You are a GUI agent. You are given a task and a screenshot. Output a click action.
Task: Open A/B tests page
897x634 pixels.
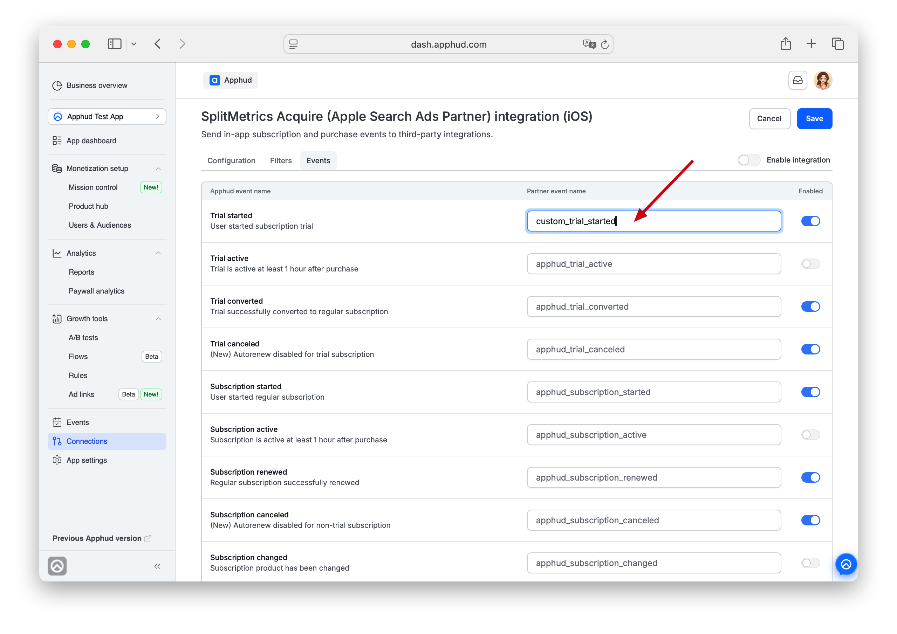pos(83,338)
